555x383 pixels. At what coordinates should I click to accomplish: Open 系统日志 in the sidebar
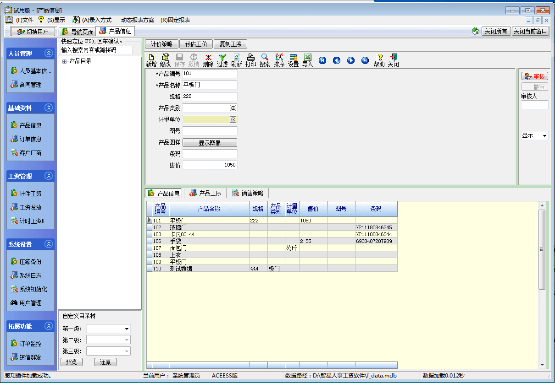point(26,275)
